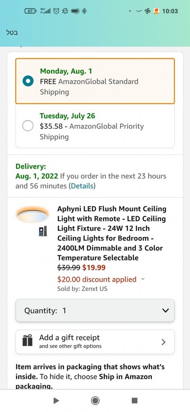190x412 pixels.
Task: Tap the ceiling light product thumbnail
Action: (x=32, y=214)
